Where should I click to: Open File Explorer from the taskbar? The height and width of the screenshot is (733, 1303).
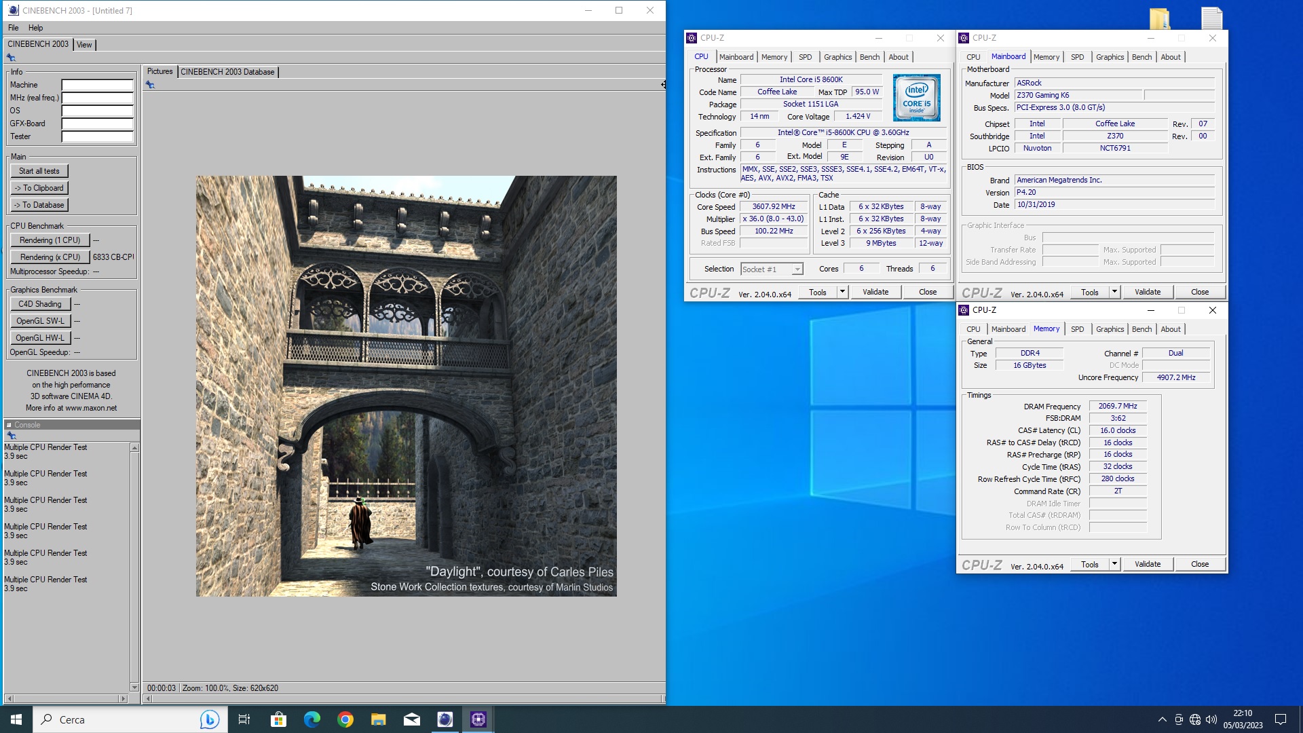tap(379, 719)
